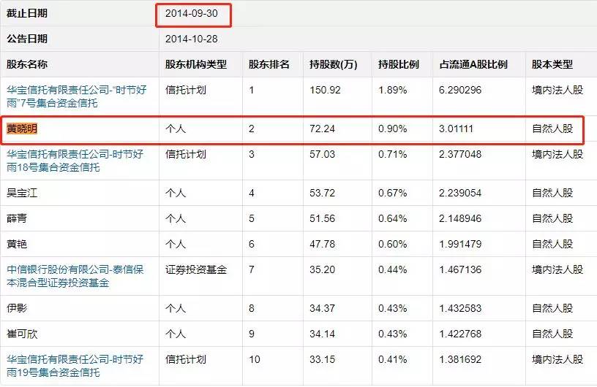Click the 持股数(万) column header
Viewport: 597px width, 387px height.
point(334,64)
